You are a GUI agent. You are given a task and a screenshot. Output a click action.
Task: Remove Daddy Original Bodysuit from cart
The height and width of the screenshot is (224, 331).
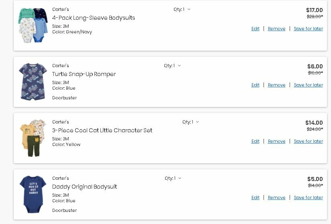[276, 198]
